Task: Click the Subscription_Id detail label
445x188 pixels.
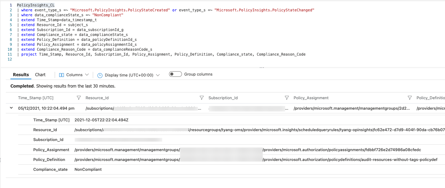Action: [x=48, y=139]
